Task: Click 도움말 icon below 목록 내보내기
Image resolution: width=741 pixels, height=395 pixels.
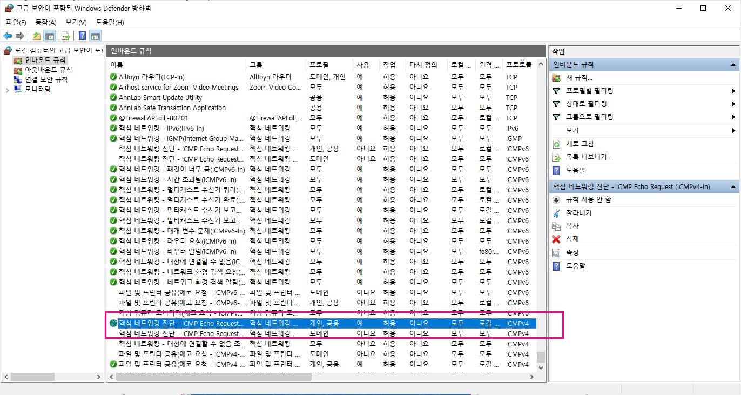Action: tap(557, 170)
